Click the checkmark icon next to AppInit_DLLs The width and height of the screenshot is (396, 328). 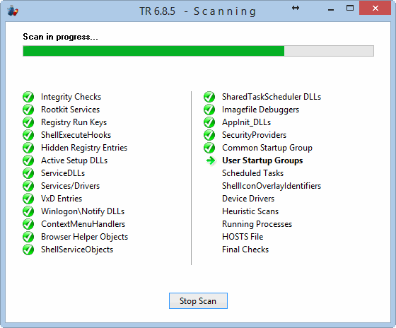(209, 122)
